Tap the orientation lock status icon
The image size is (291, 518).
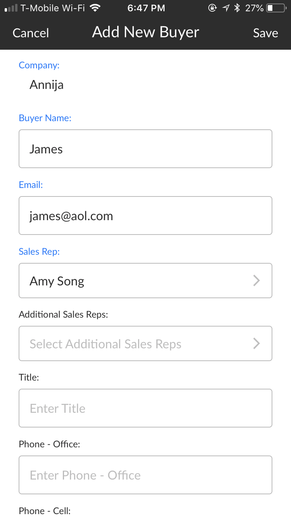(212, 8)
